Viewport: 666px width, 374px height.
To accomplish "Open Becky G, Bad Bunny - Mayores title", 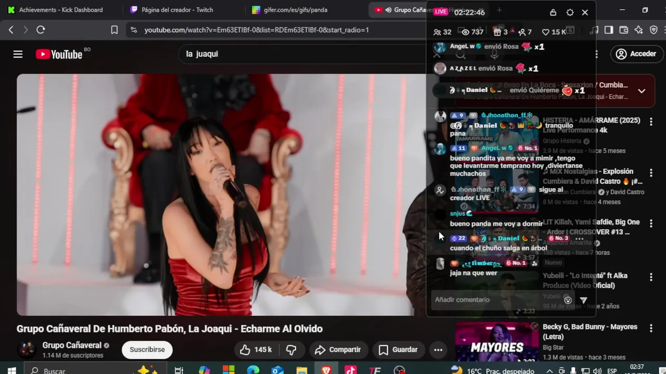I will click(590, 331).
